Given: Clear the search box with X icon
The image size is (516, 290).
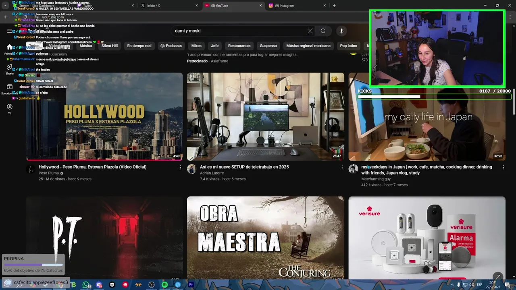Looking at the screenshot, I should [310, 31].
